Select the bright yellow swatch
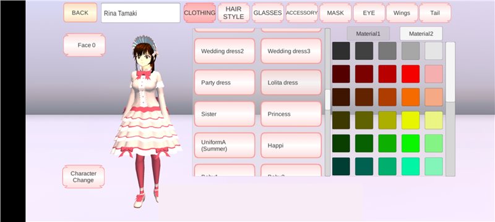Viewport: 495px width, 222px height. coord(410,120)
